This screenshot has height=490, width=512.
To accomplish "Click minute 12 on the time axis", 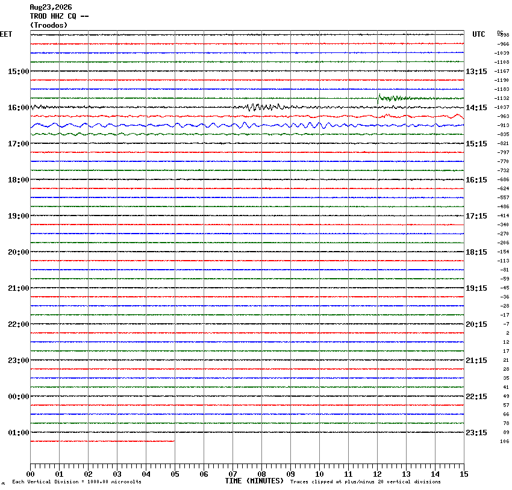I will click(x=377, y=474).
